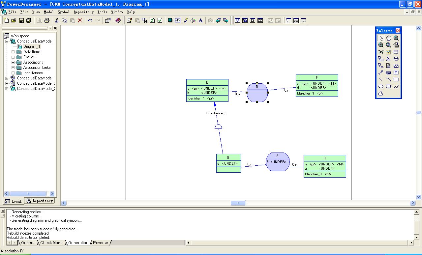Close the Palette floating window
The height and width of the screenshot is (255, 422).
point(398,31)
